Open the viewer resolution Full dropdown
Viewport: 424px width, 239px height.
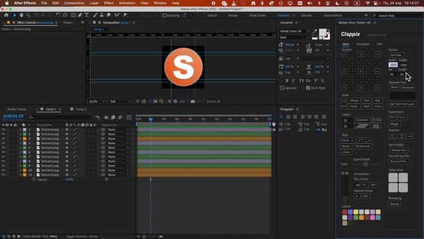(120, 102)
